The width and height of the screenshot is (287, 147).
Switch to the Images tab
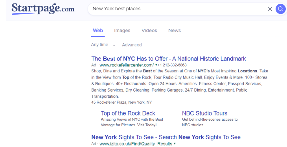[x=122, y=30]
